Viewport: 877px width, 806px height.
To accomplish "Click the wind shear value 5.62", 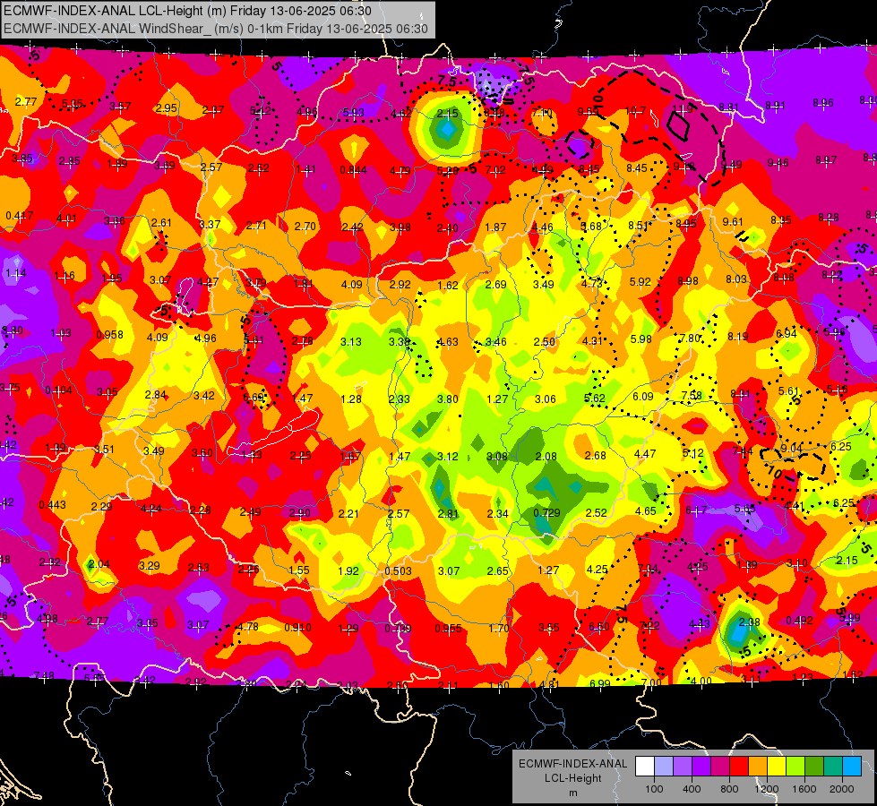I will pyautogui.click(x=595, y=399).
